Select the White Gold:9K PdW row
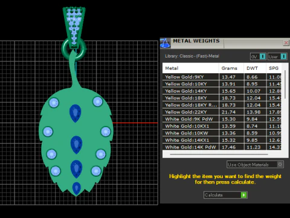 pyautogui.click(x=222, y=119)
